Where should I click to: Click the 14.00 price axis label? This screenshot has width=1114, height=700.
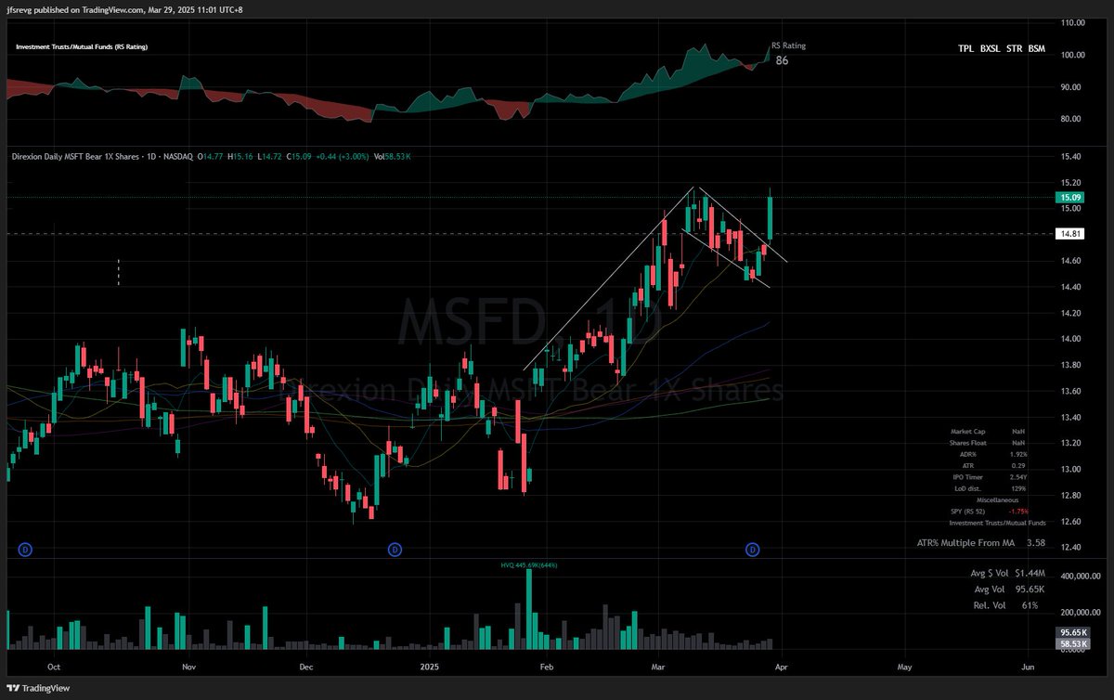(1072, 339)
